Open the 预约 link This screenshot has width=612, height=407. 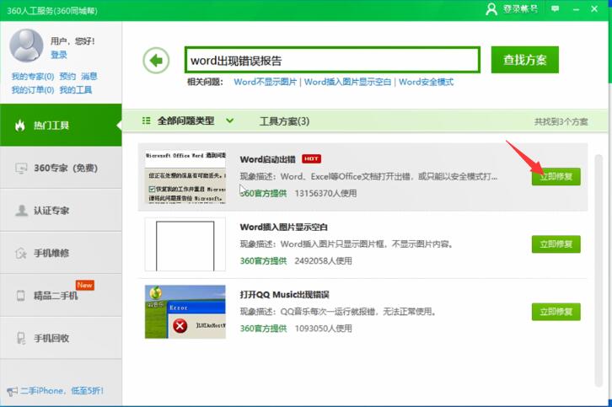pos(67,76)
